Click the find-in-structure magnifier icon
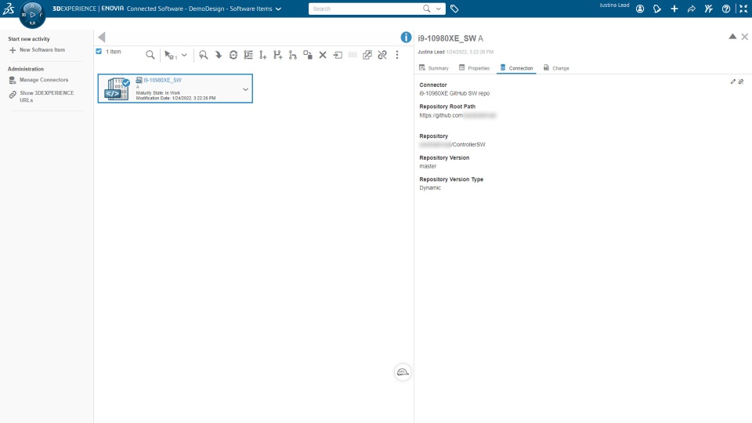752x423 pixels. [204, 55]
